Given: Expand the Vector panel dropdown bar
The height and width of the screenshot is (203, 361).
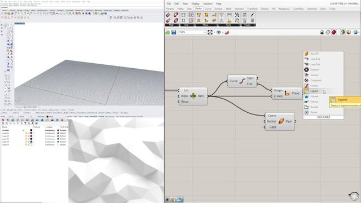Looking at the screenshot, I should coord(248,25).
